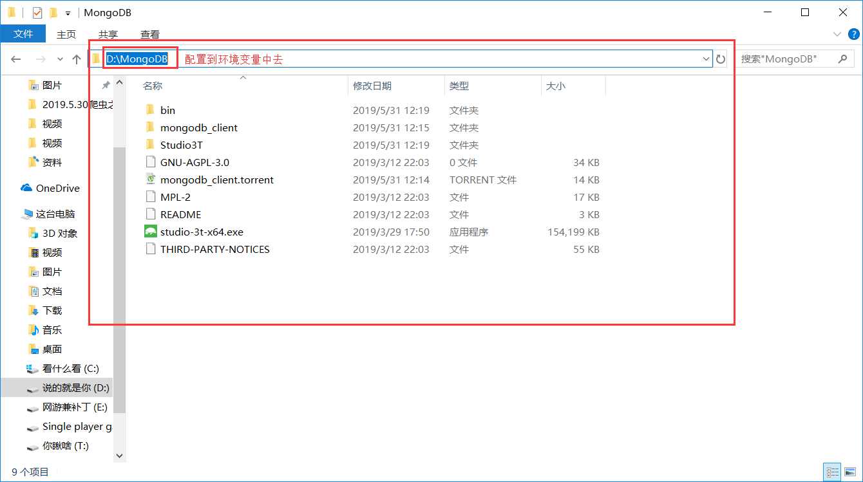Click the 应用程序 type cell
Viewport: 863px width, 482px height.
click(469, 232)
